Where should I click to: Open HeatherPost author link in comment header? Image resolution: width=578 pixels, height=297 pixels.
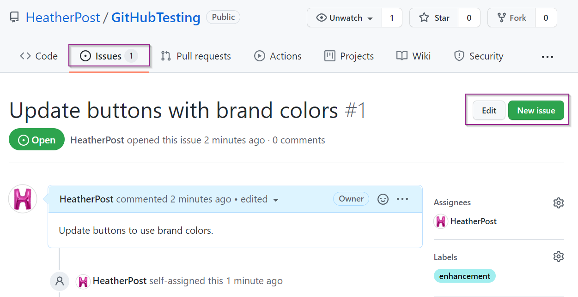[x=86, y=199]
